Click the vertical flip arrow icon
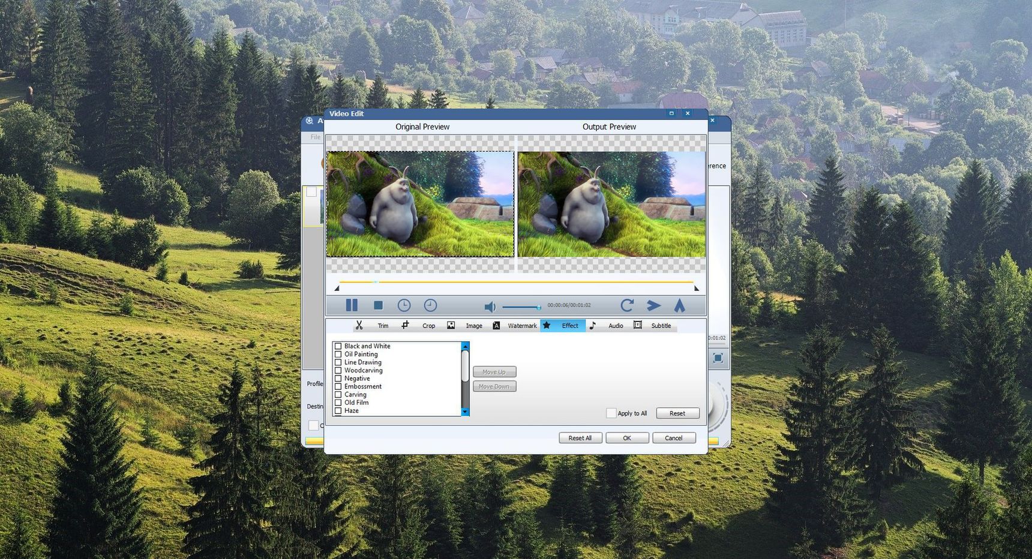Viewport: 1032px width, 559px height. (x=679, y=305)
